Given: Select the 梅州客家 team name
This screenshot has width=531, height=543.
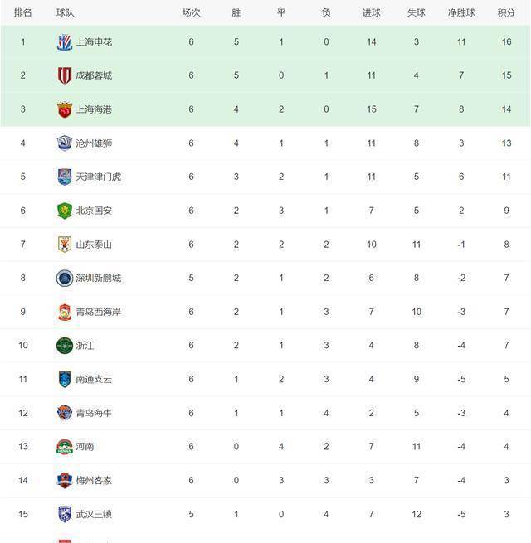Looking at the screenshot, I should point(94,480).
